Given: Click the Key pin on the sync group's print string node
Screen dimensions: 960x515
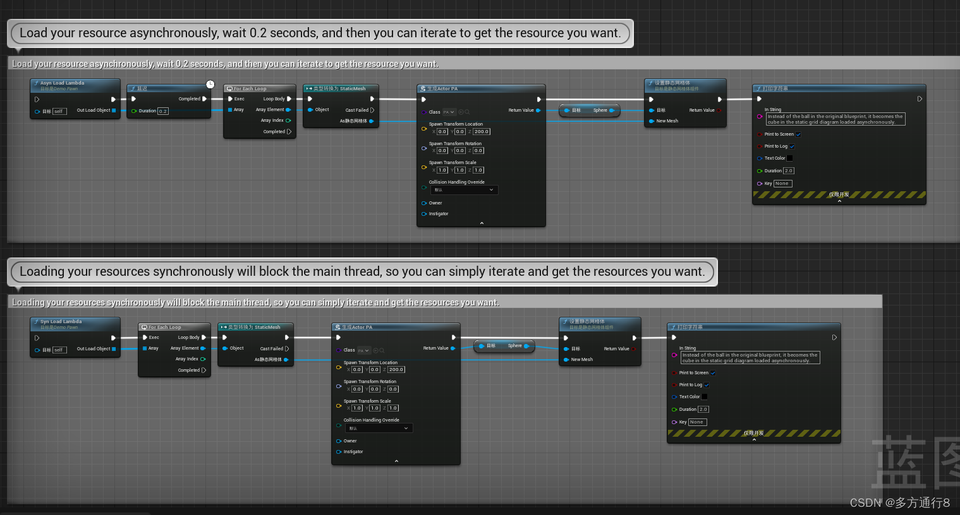Looking at the screenshot, I should click(674, 422).
